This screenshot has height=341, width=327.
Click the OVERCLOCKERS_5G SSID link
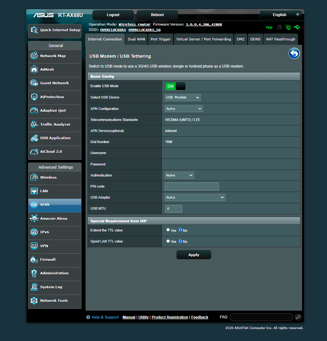point(145,30)
